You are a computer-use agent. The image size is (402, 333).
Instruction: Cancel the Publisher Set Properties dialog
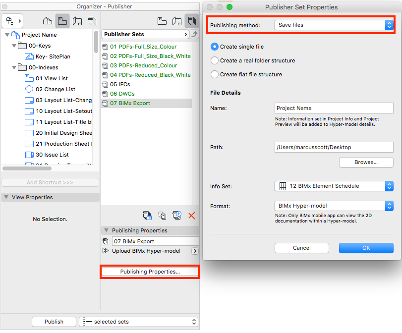click(x=301, y=248)
